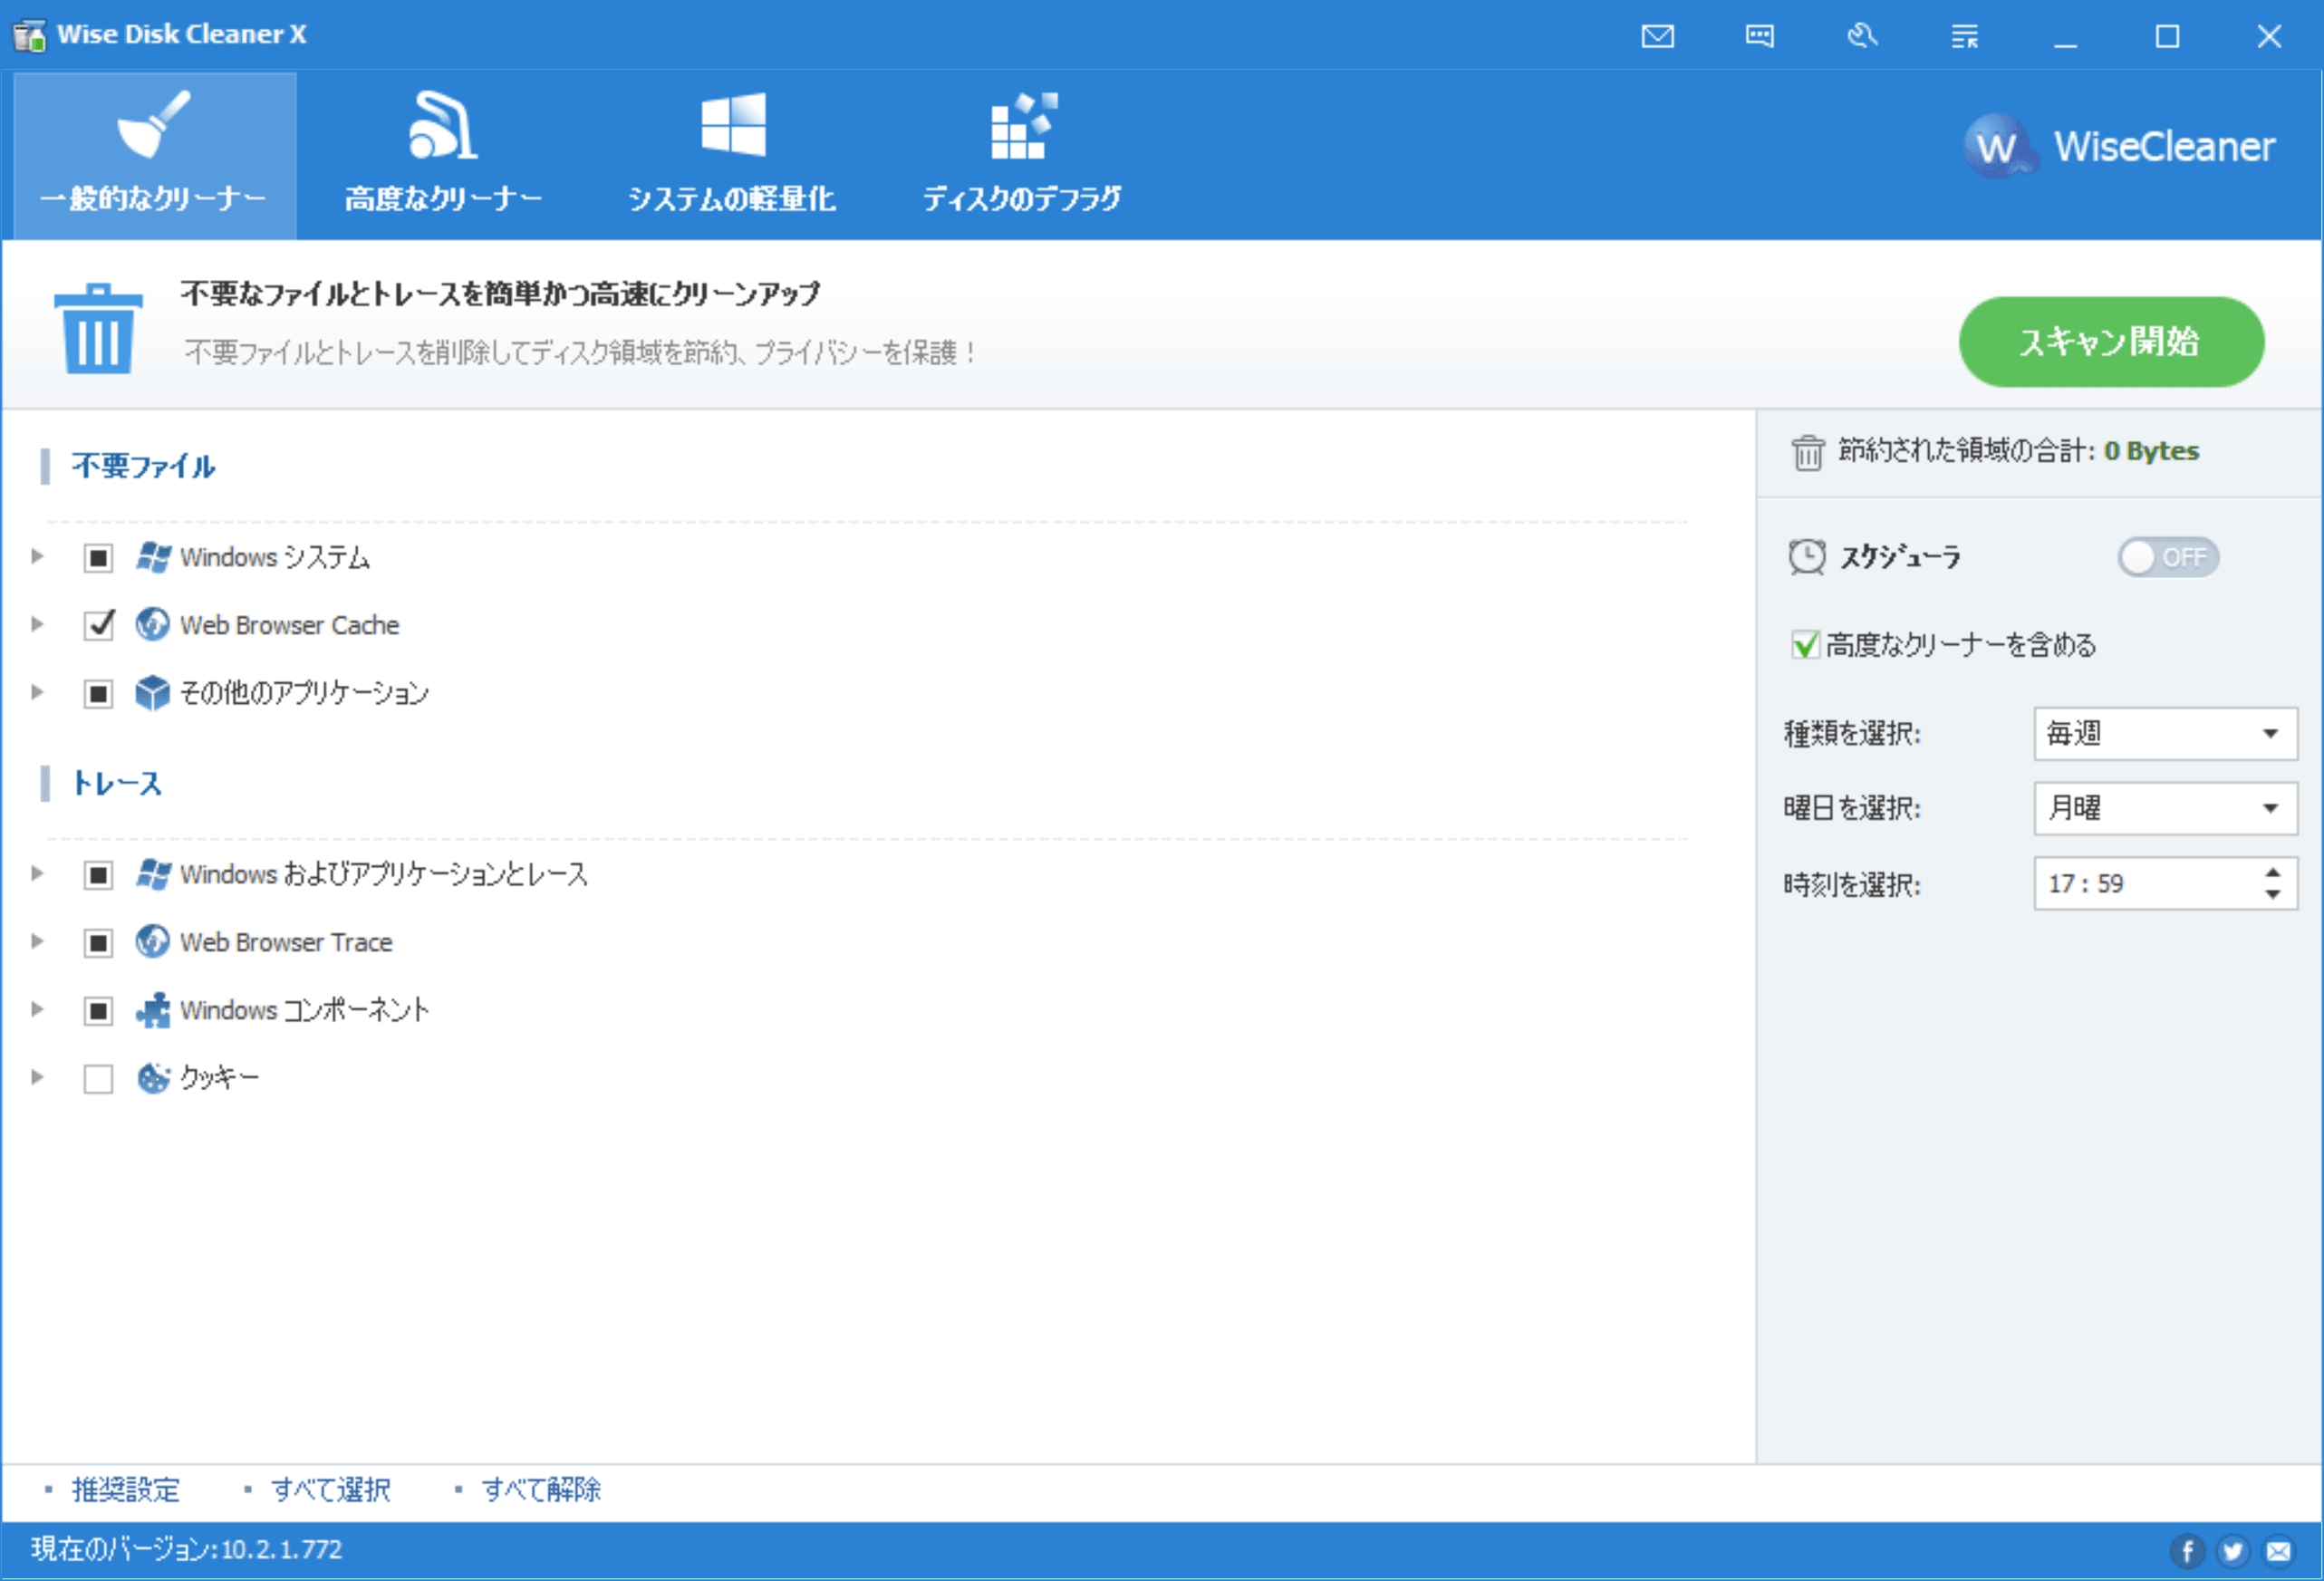Viewport: 2324px width, 1581px height.
Task: Click the すべて選択 link
Action: 330,1489
